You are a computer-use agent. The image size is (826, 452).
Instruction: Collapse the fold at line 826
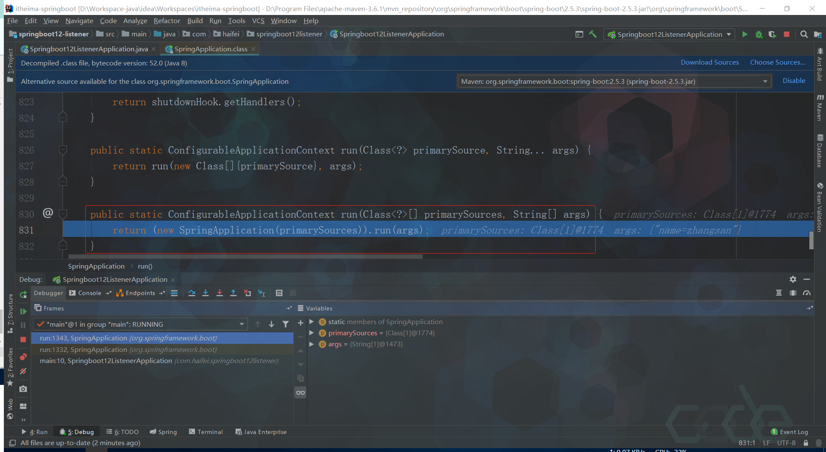tap(63, 150)
